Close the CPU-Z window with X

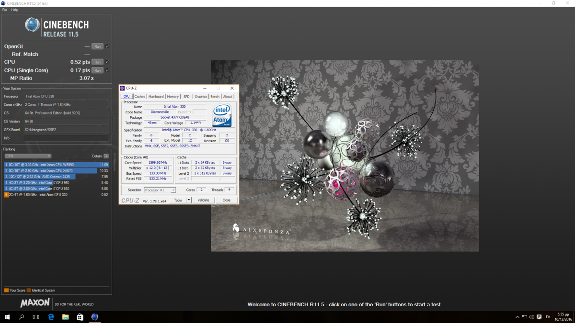(x=232, y=88)
